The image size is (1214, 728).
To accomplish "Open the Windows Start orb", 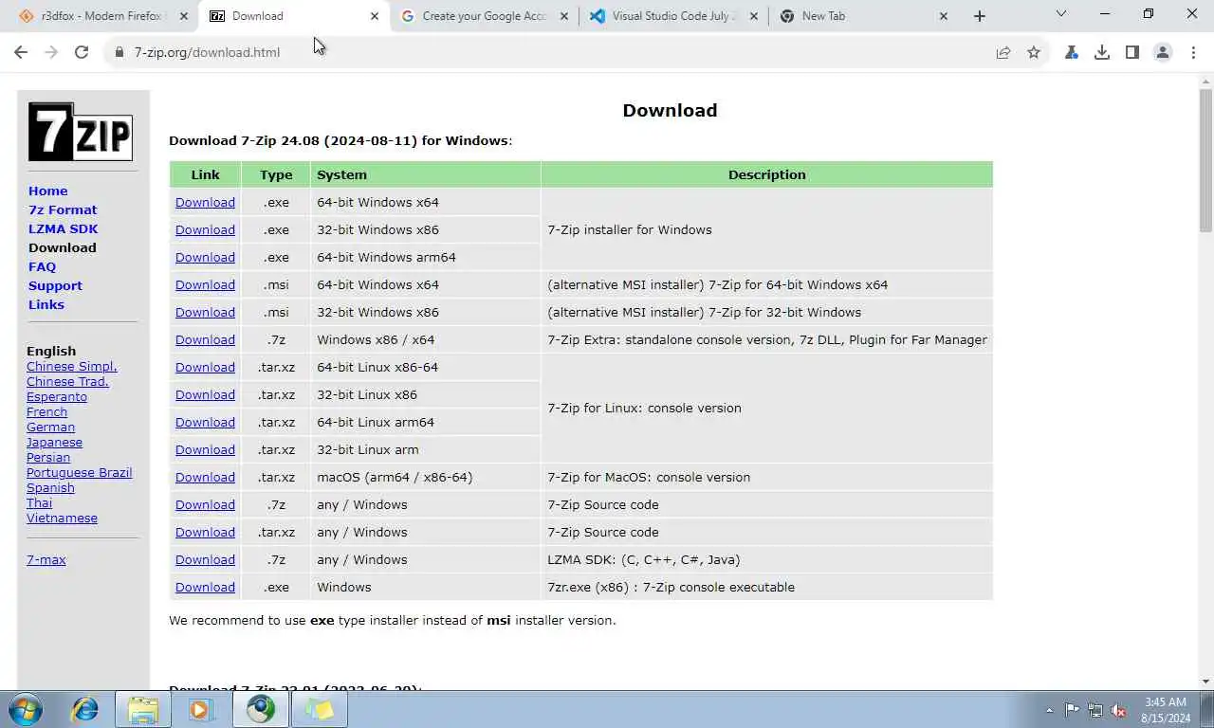I will [25, 709].
